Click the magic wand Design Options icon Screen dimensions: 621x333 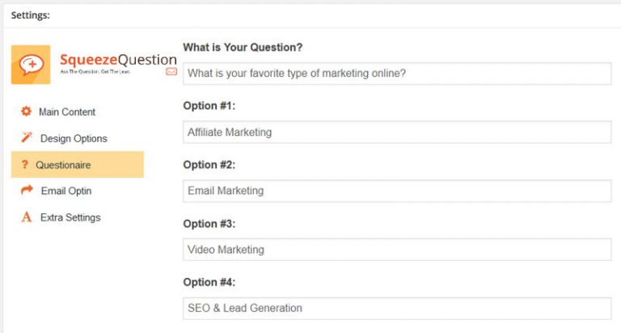click(27, 137)
